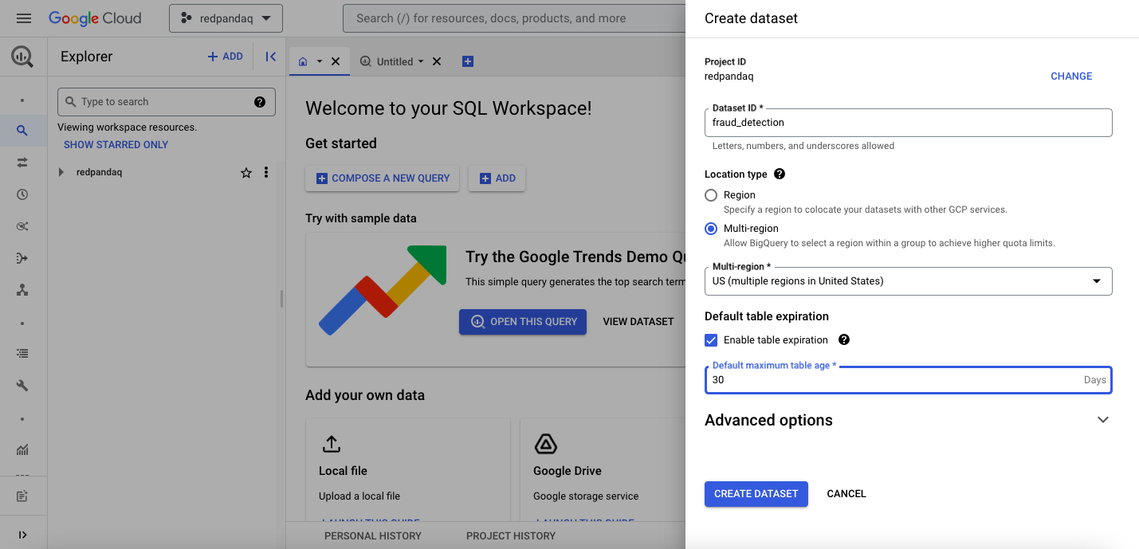1139x549 pixels.
Task: Open Data transfers sidebar icon
Action: pos(22,163)
